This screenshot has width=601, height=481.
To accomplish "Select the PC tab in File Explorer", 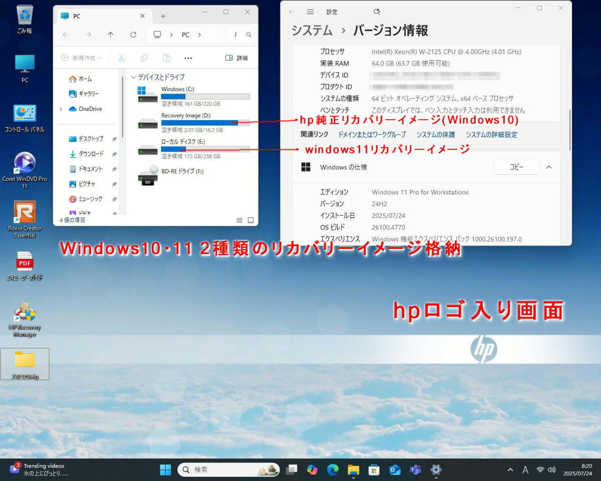I will pyautogui.click(x=103, y=16).
